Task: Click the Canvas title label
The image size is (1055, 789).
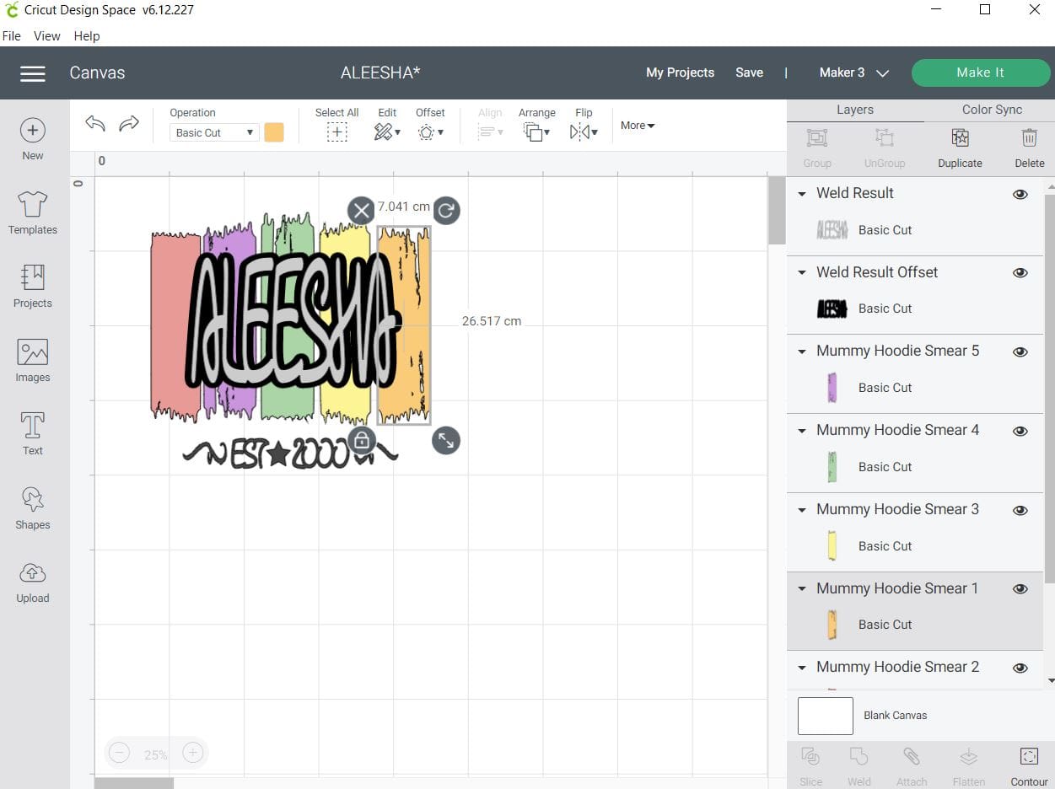Action: coord(97,72)
